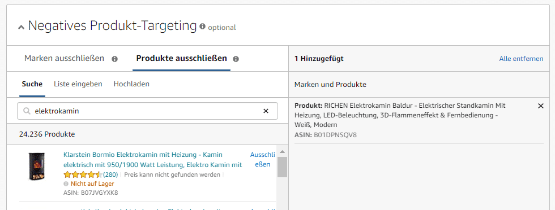Open the Suche sub-tab
Screen dimensions: 555x210
coord(32,84)
